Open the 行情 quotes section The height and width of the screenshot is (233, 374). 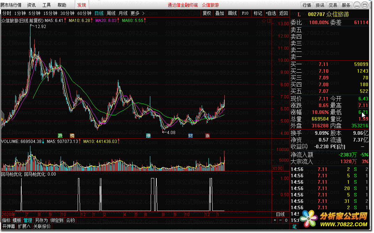click(x=307, y=5)
